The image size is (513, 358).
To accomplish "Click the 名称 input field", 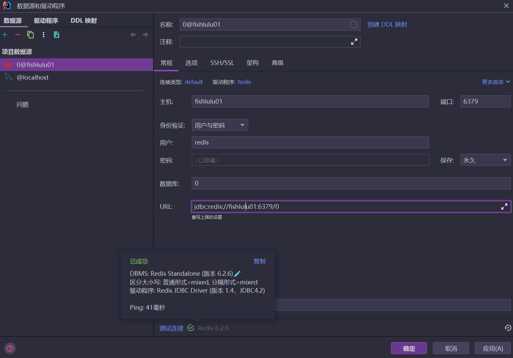I will tap(270, 25).
